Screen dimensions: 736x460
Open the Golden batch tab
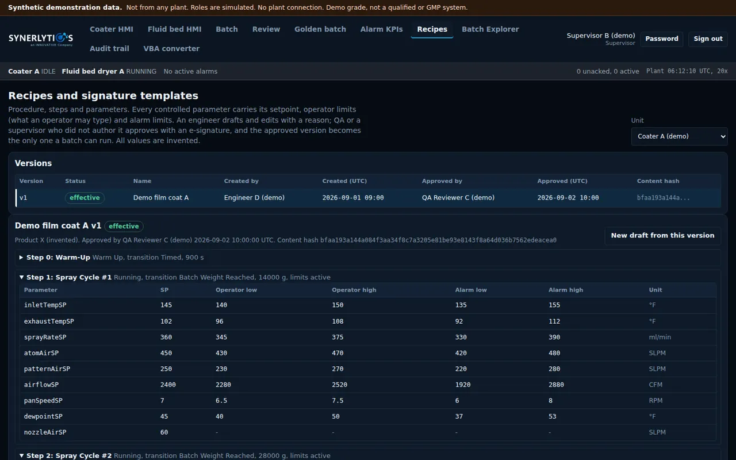(x=320, y=29)
